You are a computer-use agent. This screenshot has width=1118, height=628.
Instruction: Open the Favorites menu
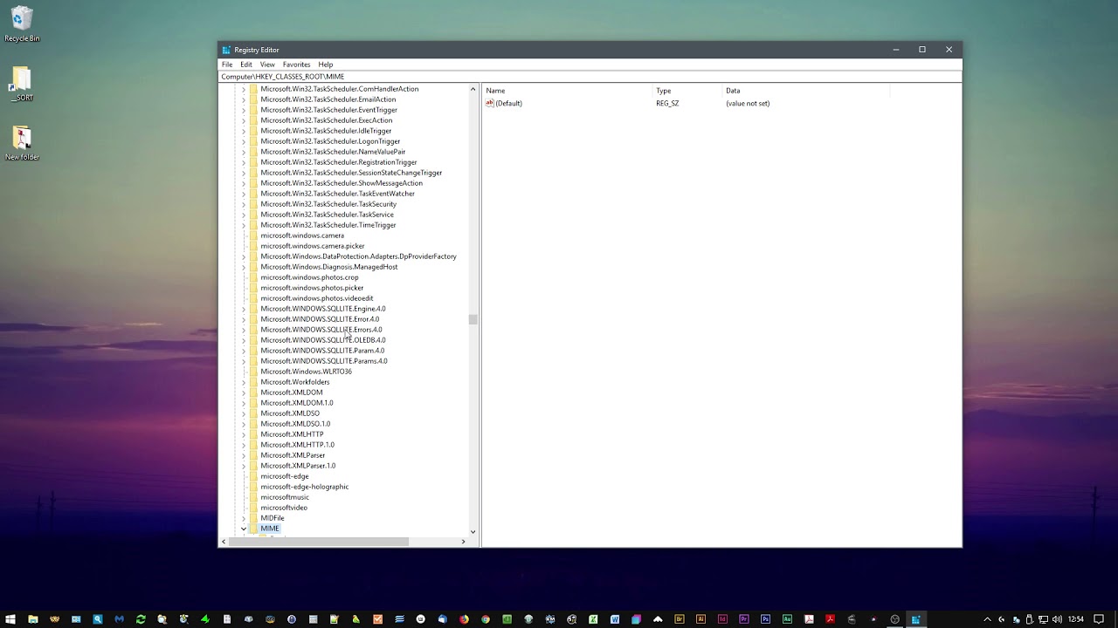click(x=296, y=64)
